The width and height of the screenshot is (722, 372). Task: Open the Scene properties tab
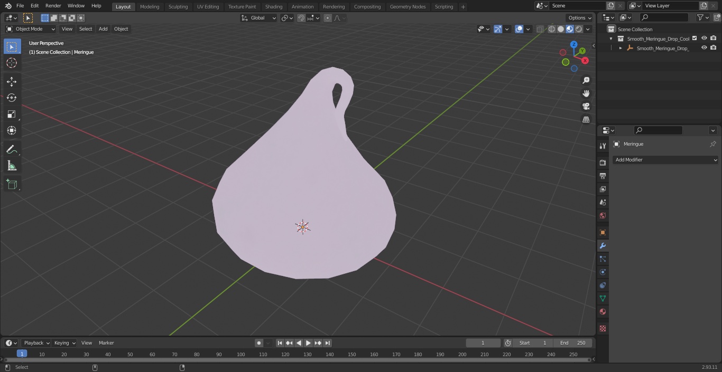click(x=603, y=202)
